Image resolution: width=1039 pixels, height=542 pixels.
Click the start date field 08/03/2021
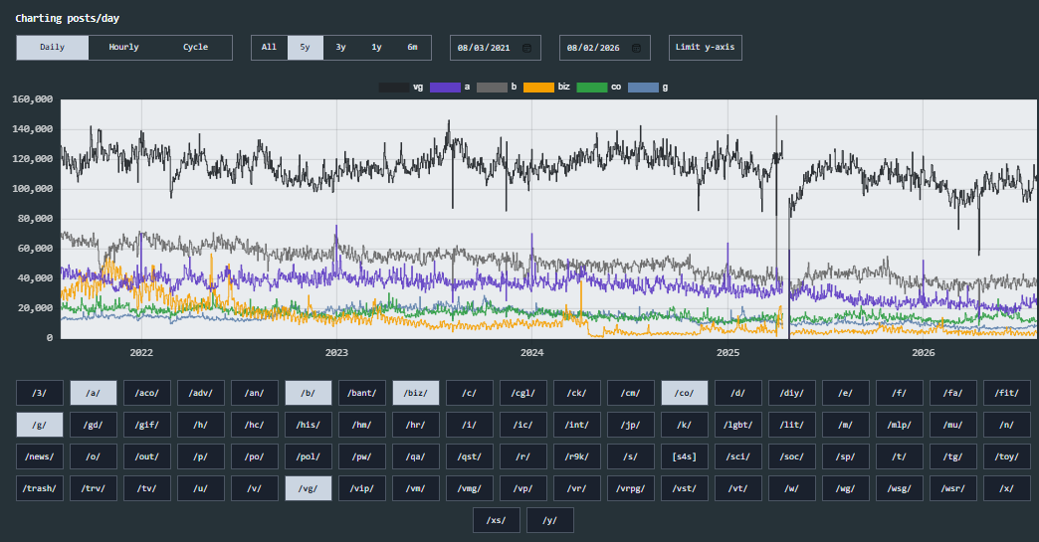coord(496,48)
